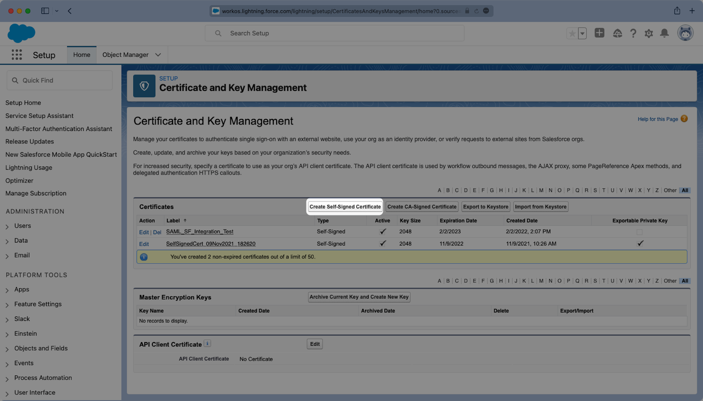Toggle Exportable Private Key for SAML_SF_Integration_Test
The image size is (703, 401).
pos(639,232)
